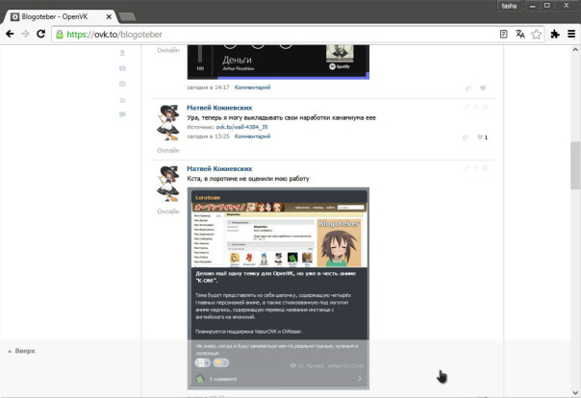
Task: Click Вверх to go to page top
Action: tap(21, 351)
